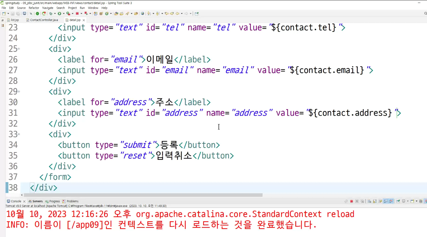The width and height of the screenshot is (427, 237).
Task: Switch to the list.jsp editor tab
Action: 13,20
